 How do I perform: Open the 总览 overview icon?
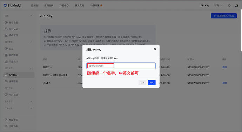coord(6,49)
